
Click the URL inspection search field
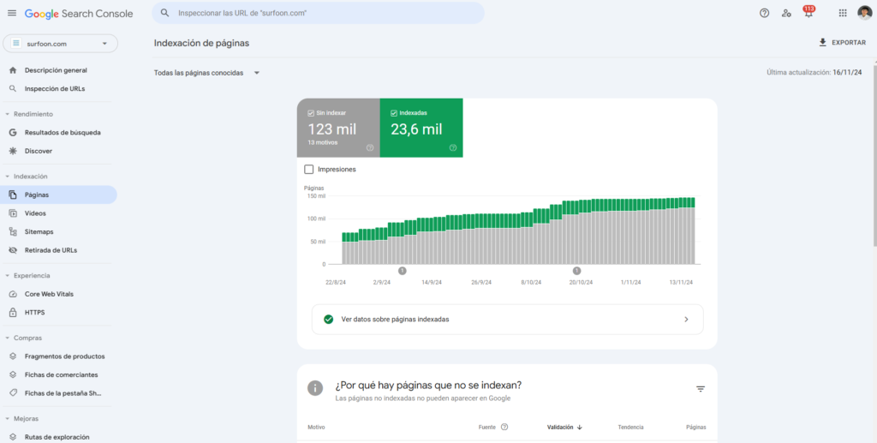click(325, 14)
